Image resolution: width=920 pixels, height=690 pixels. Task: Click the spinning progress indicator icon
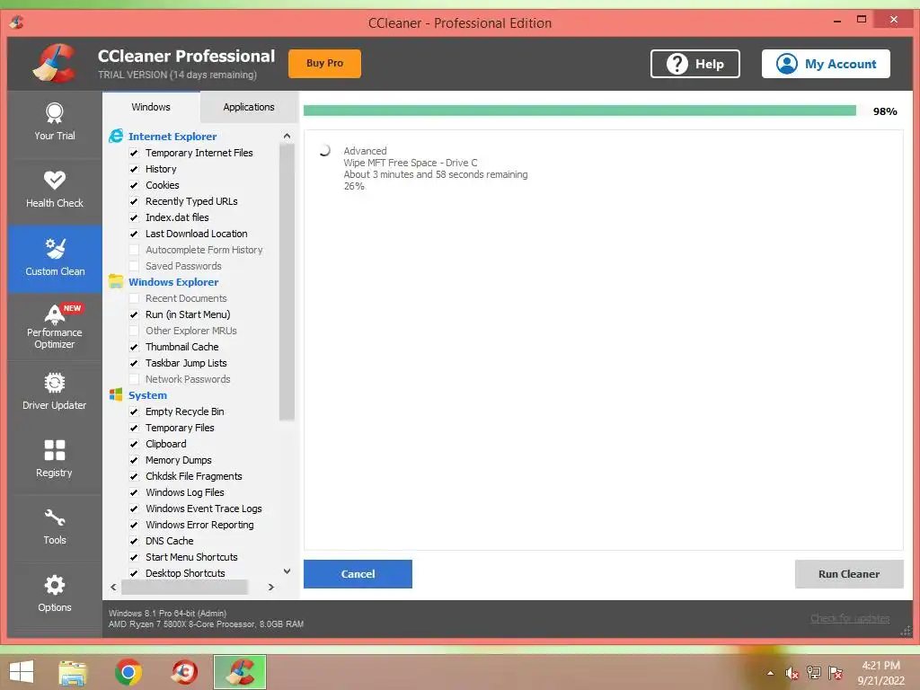click(324, 151)
